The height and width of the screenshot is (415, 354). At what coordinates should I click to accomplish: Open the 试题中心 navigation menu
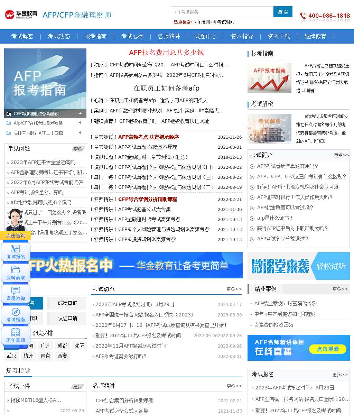[x=205, y=36]
